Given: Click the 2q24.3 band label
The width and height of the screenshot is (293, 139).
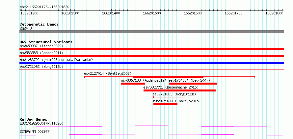Looking at the screenshot, I should (26, 28).
